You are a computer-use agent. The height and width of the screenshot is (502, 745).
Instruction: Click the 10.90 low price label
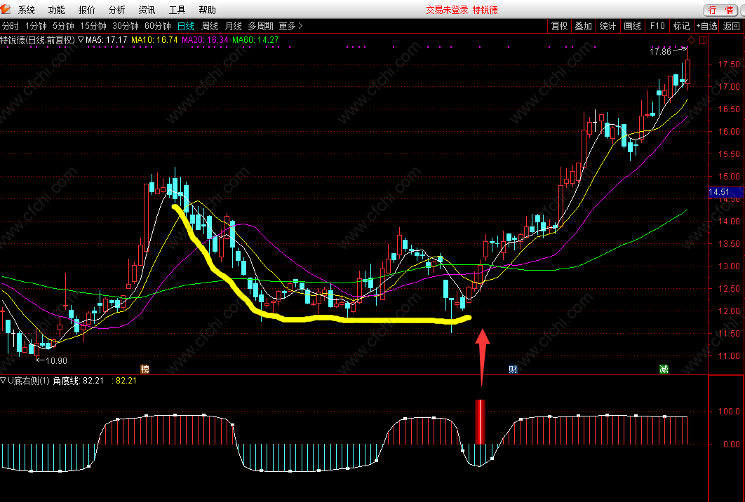pos(56,361)
